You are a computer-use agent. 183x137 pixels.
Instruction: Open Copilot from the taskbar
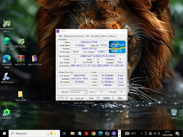[107, 133]
